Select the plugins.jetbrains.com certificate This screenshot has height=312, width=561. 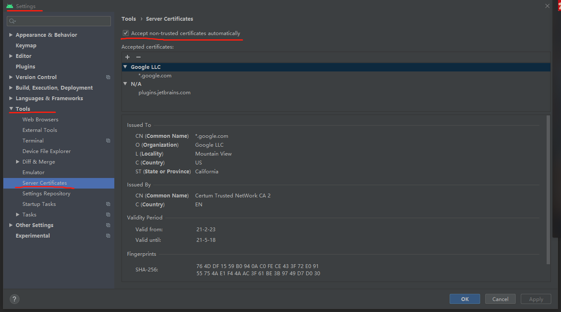coord(164,93)
